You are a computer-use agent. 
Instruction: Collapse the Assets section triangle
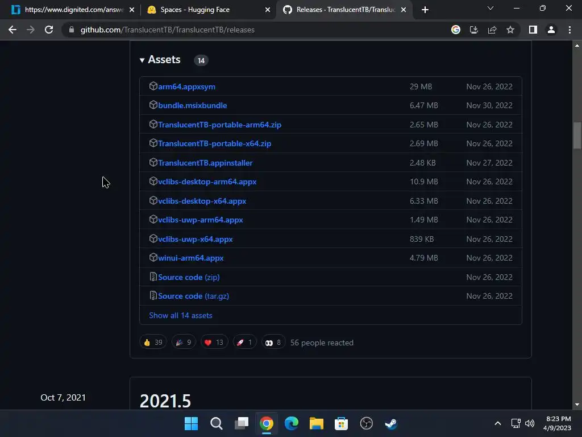point(142,60)
